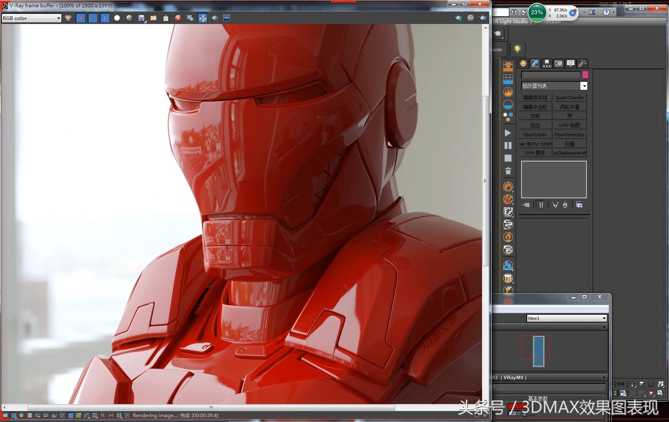Viewport: 669px width, 422px height.
Task: Open the Utilities hammer tab icon
Action: (x=582, y=63)
